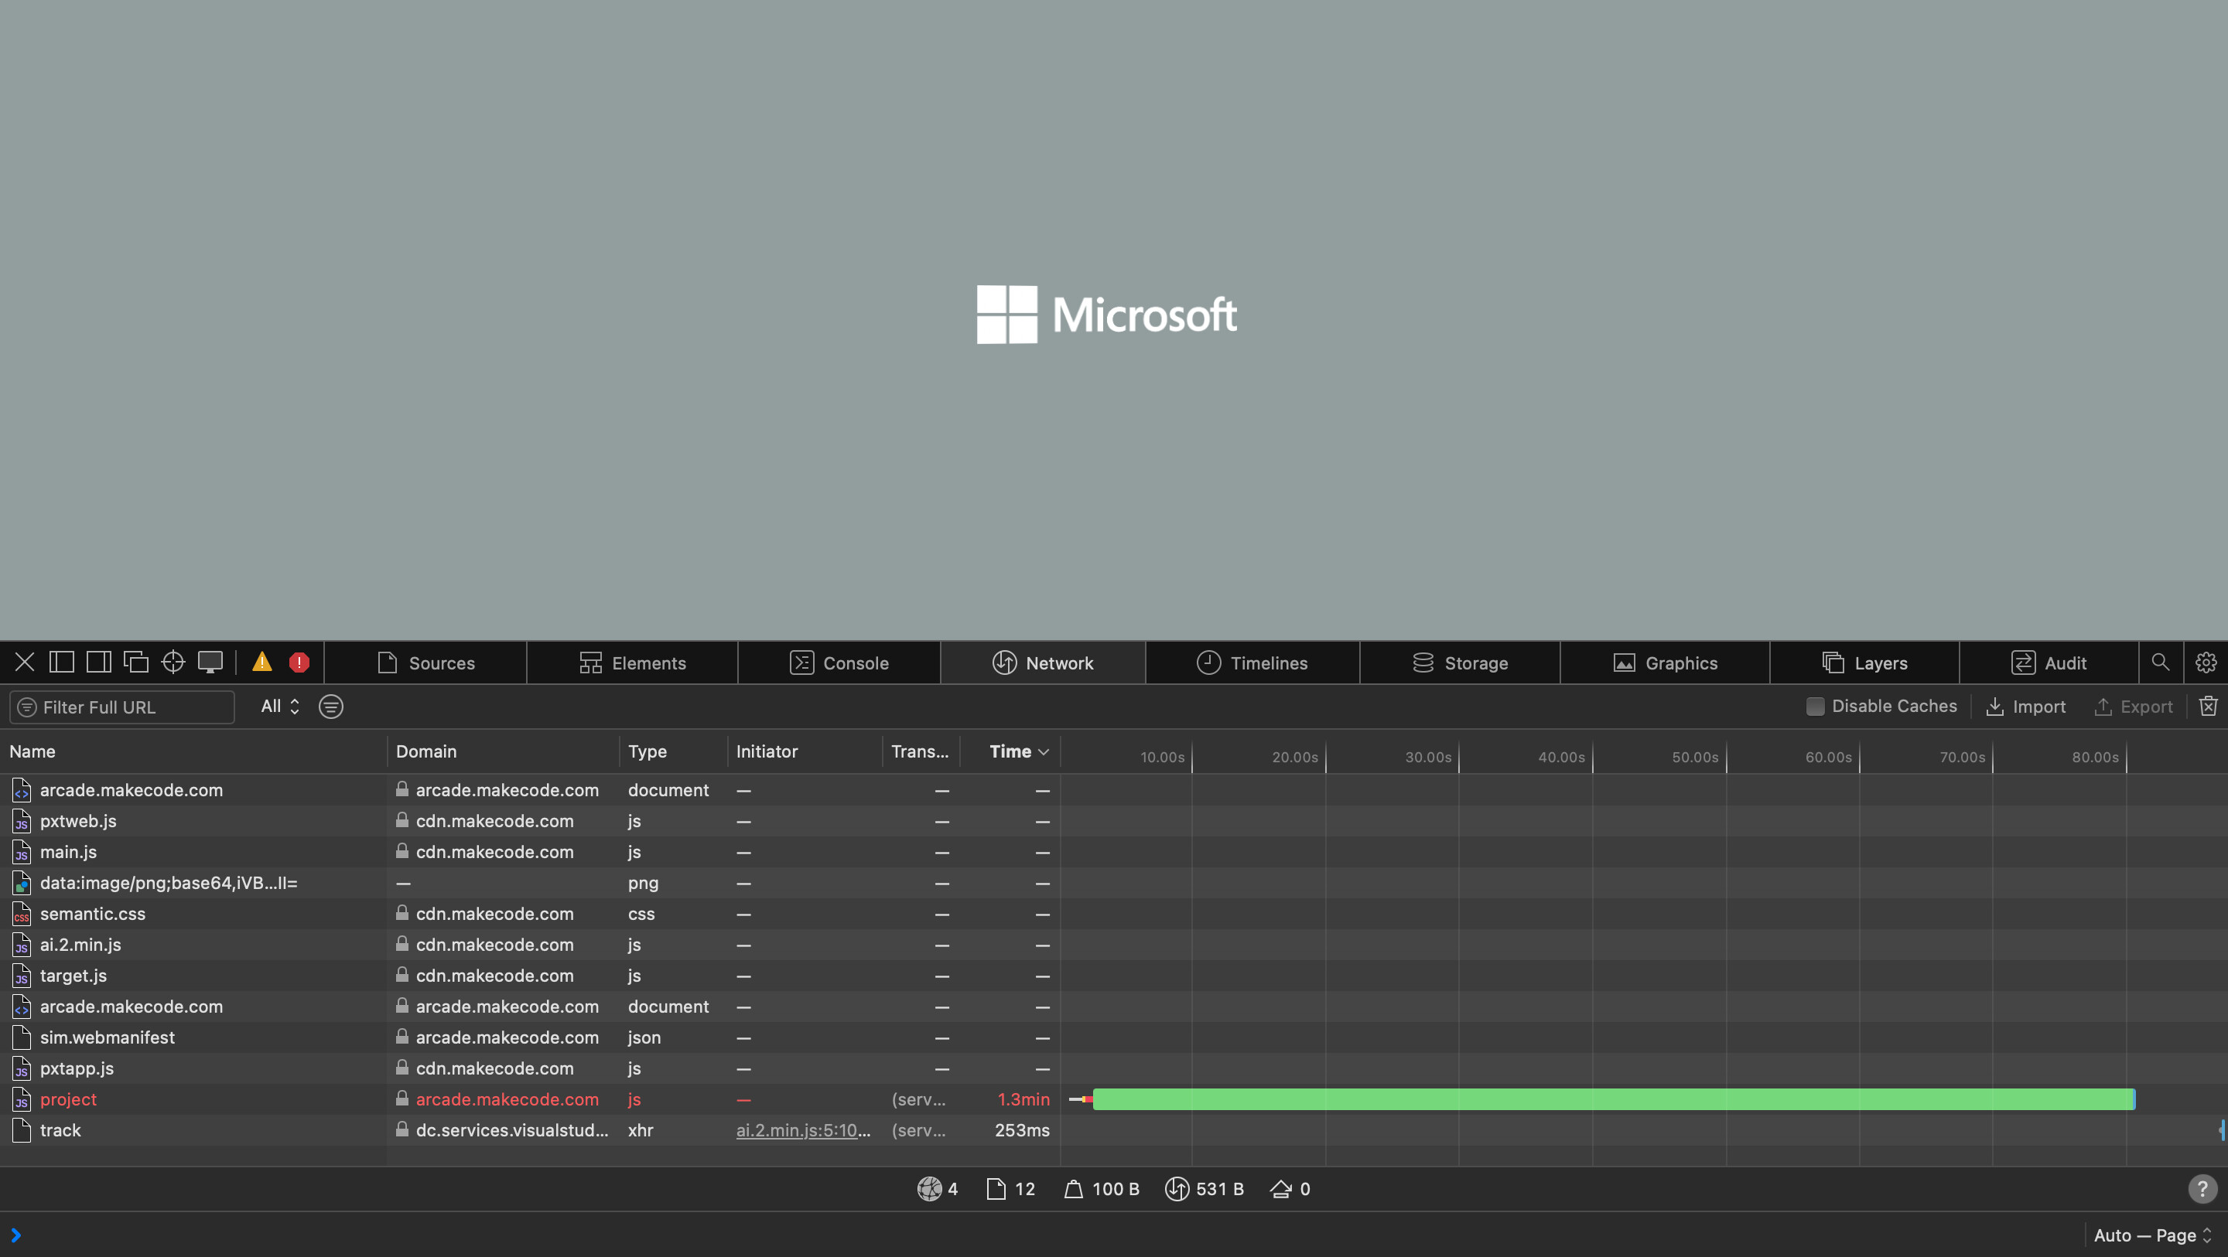Image resolution: width=2228 pixels, height=1257 pixels.
Task: Click the track request waterfall marker
Action: point(2221,1130)
